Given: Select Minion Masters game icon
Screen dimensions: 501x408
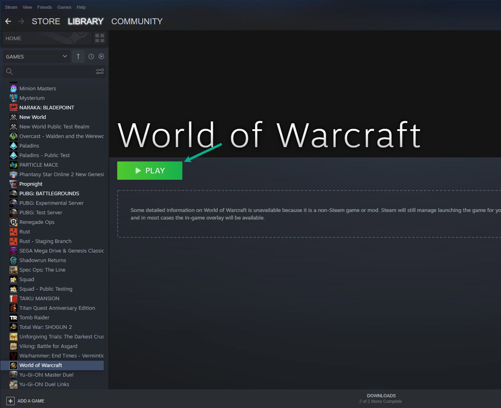Looking at the screenshot, I should click(14, 88).
